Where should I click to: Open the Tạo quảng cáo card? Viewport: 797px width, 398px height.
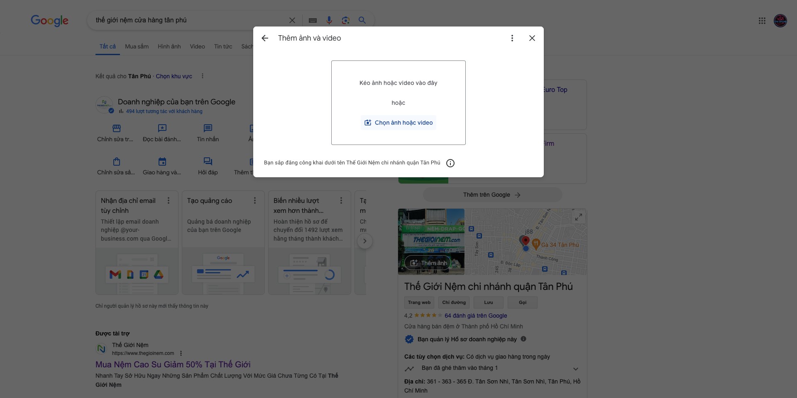point(223,243)
